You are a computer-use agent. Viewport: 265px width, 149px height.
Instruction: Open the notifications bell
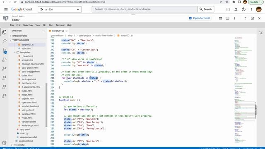point(236,10)
